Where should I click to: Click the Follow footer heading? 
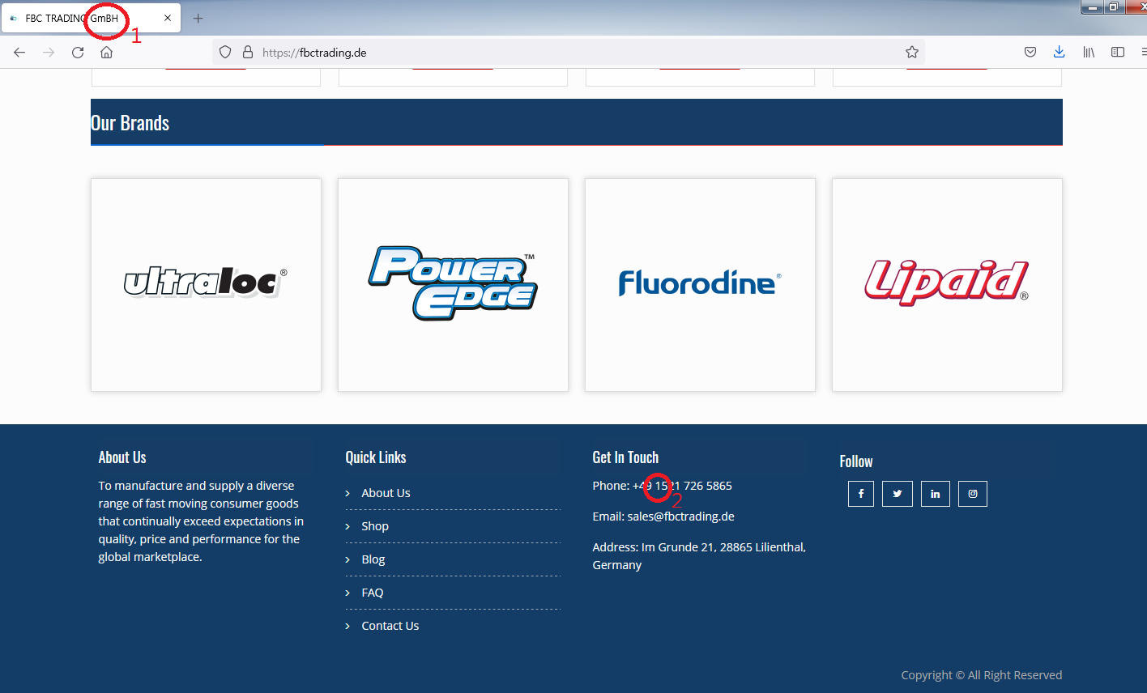click(x=856, y=461)
